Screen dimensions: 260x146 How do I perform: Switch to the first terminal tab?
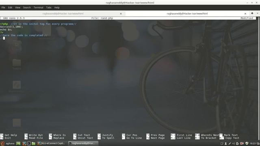coord(63,13)
